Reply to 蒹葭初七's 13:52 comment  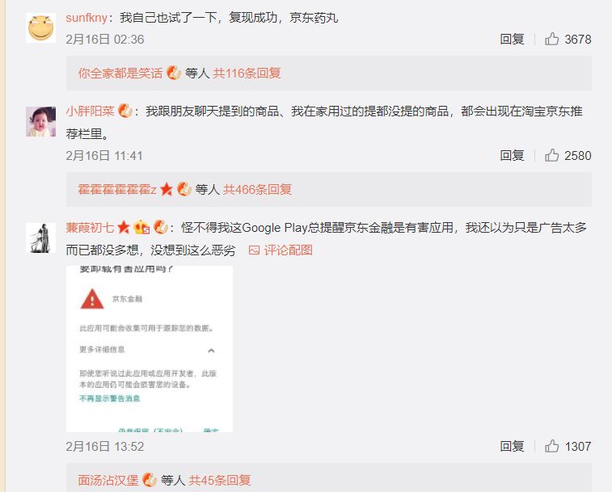pyautogui.click(x=512, y=446)
